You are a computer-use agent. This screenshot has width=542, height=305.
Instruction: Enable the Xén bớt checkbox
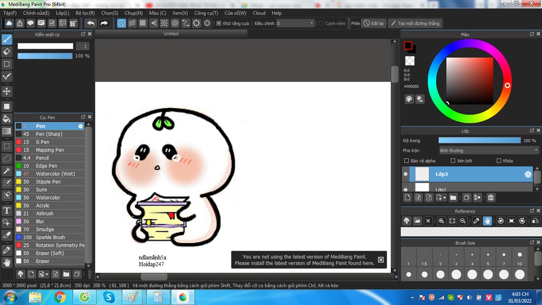click(453, 161)
